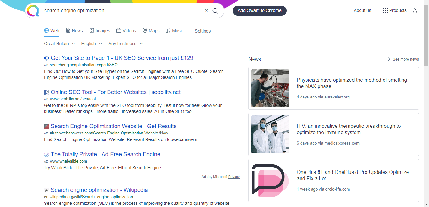429x207 pixels.
Task: Open the Any freshness filter dropdown
Action: click(x=125, y=43)
